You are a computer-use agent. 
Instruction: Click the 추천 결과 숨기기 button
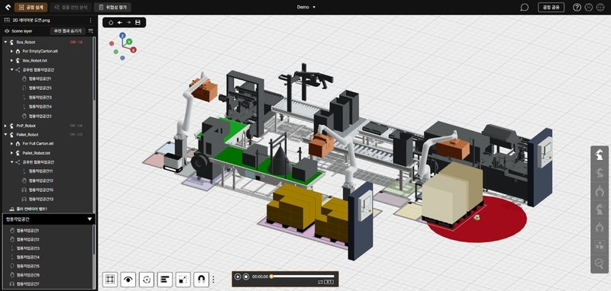tap(68, 31)
